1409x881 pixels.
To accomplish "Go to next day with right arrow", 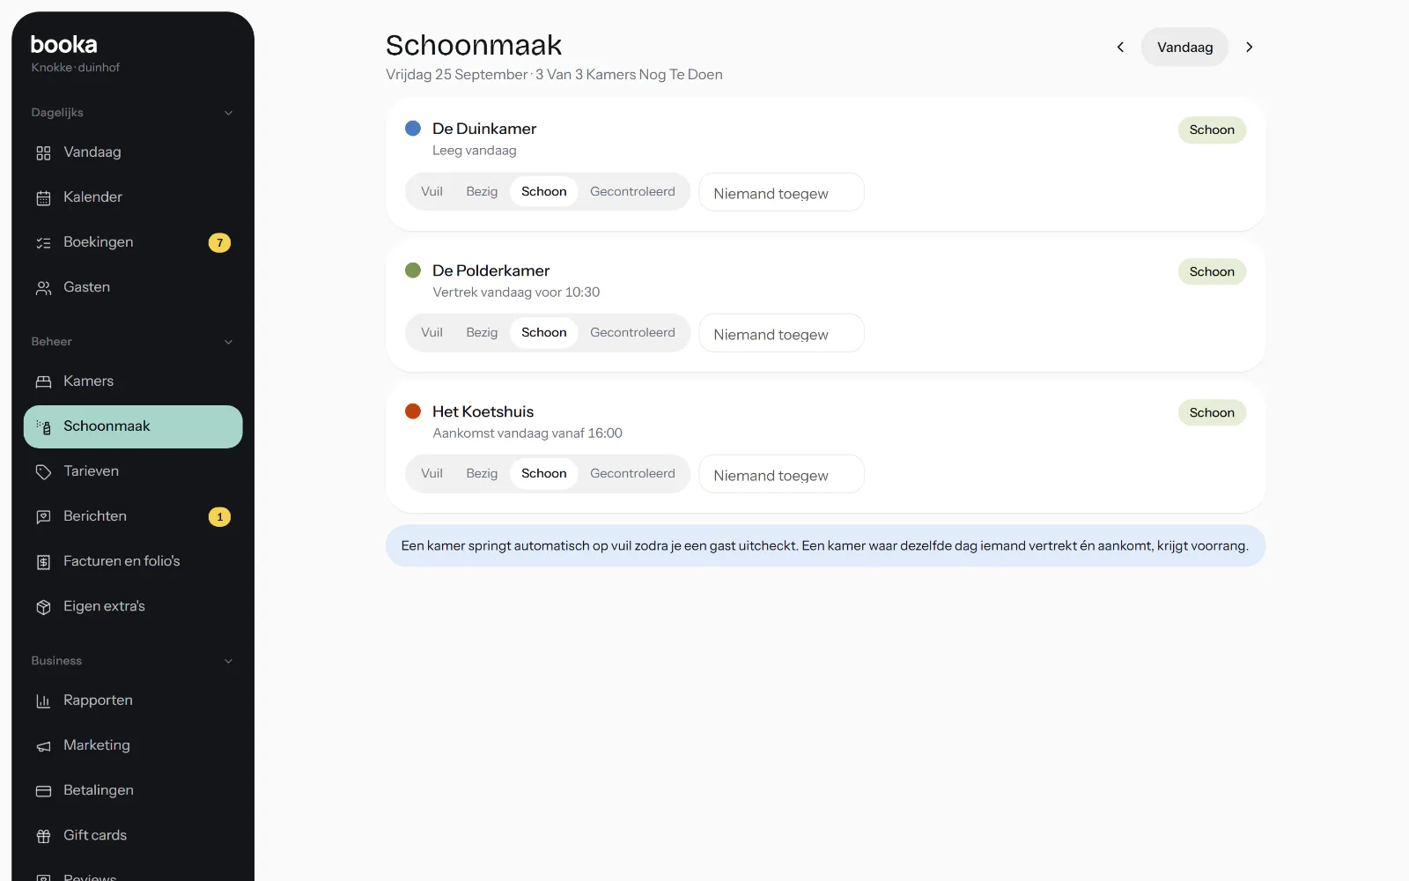I will 1249,48.
